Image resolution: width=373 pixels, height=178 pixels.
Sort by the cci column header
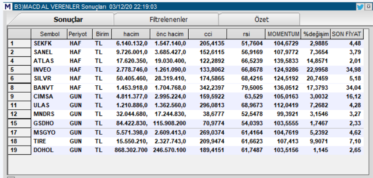click(x=208, y=34)
